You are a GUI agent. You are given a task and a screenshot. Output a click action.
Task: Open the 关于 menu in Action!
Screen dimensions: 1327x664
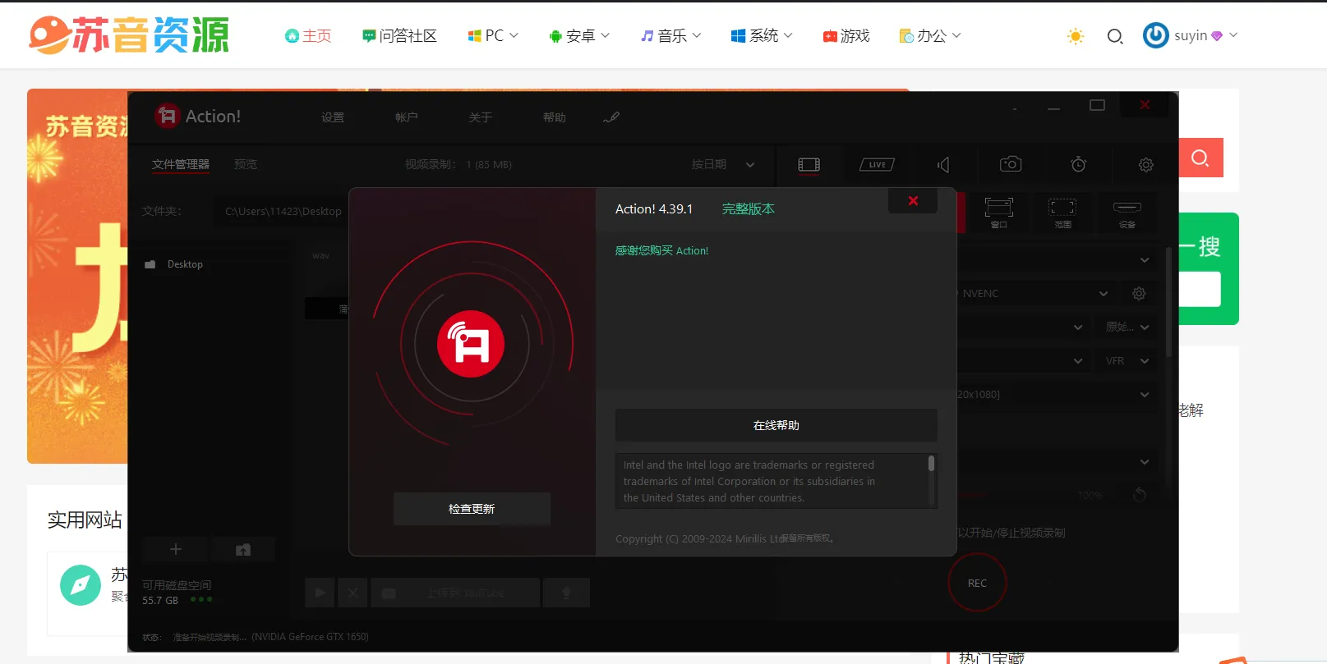[x=481, y=117]
